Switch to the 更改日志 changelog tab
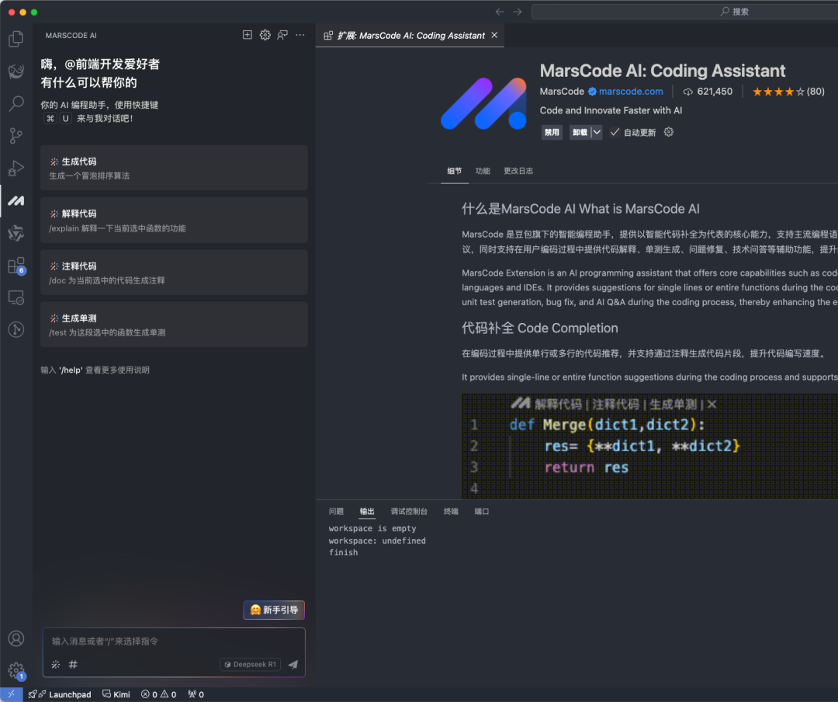 pyautogui.click(x=518, y=171)
